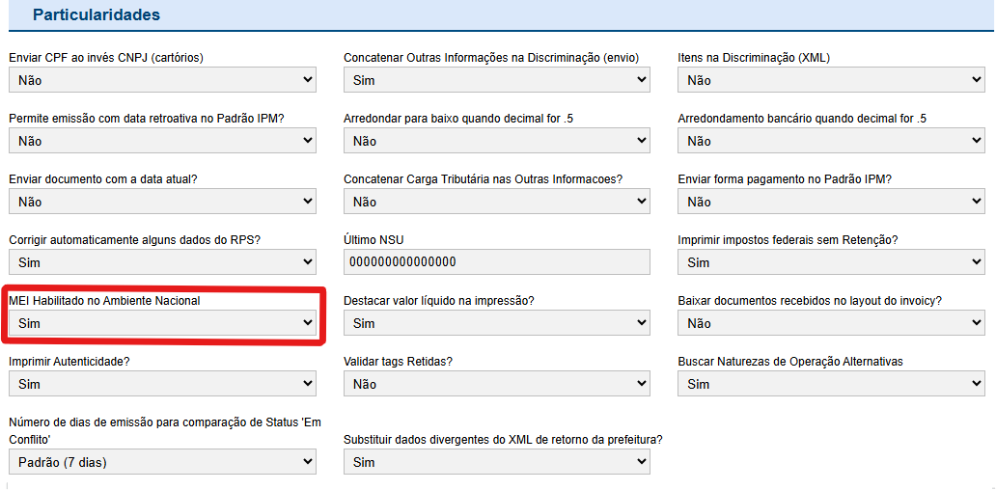Open 'Enviar CPF ao invés CNPJ' dropdown
996x490 pixels.
point(162,81)
